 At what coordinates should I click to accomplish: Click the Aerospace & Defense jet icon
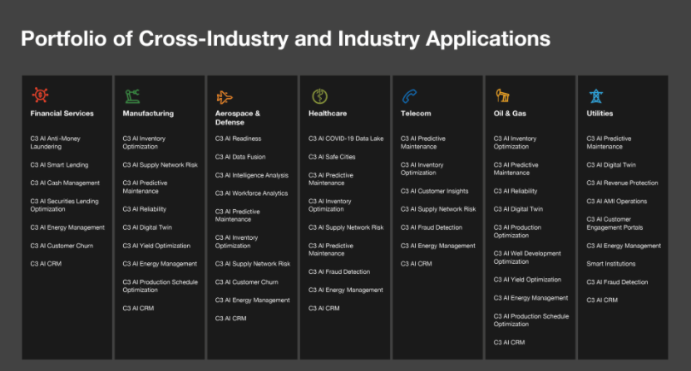pos(225,96)
